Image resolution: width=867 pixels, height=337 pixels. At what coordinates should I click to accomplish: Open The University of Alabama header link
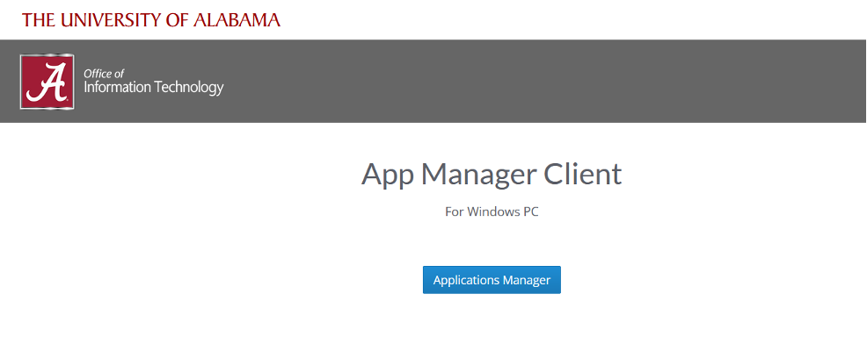click(x=151, y=20)
